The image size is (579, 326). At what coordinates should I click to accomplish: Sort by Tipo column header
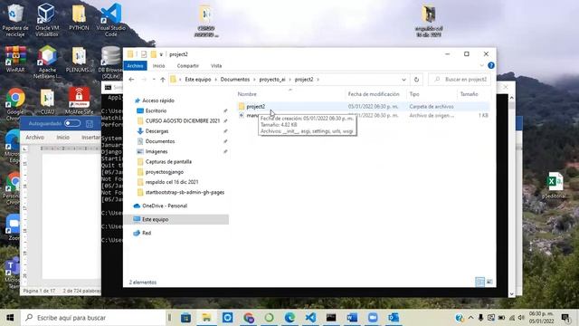click(414, 94)
